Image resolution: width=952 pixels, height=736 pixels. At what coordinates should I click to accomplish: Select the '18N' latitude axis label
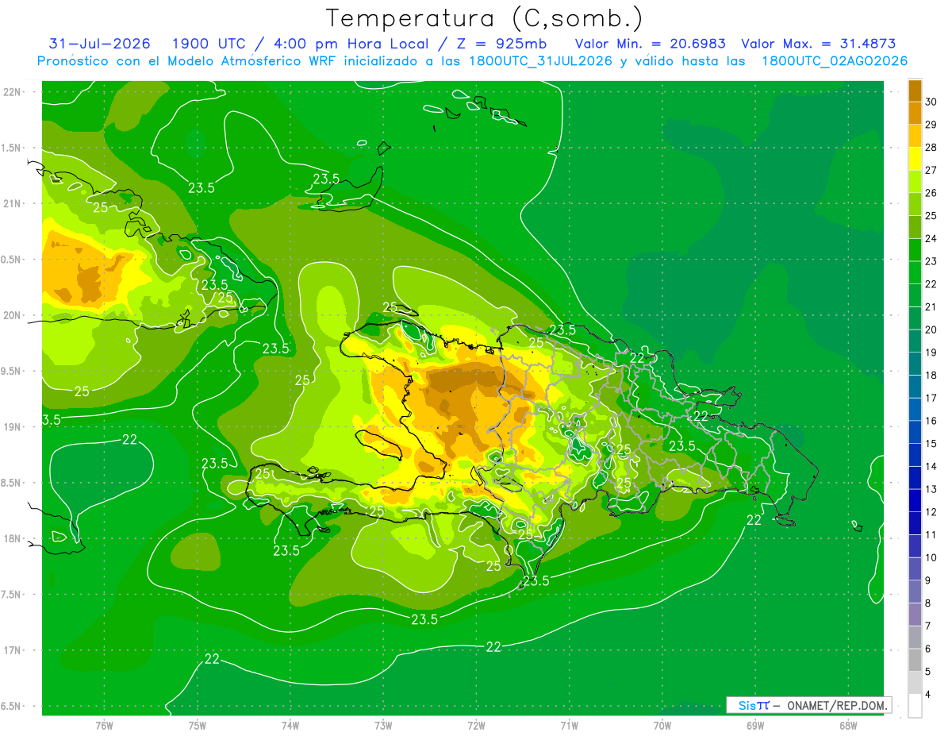coord(12,538)
